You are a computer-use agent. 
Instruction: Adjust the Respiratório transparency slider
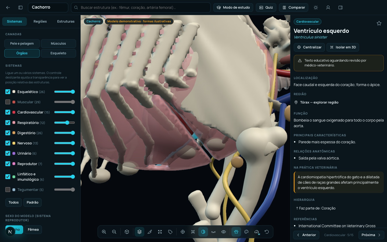(x=64, y=123)
